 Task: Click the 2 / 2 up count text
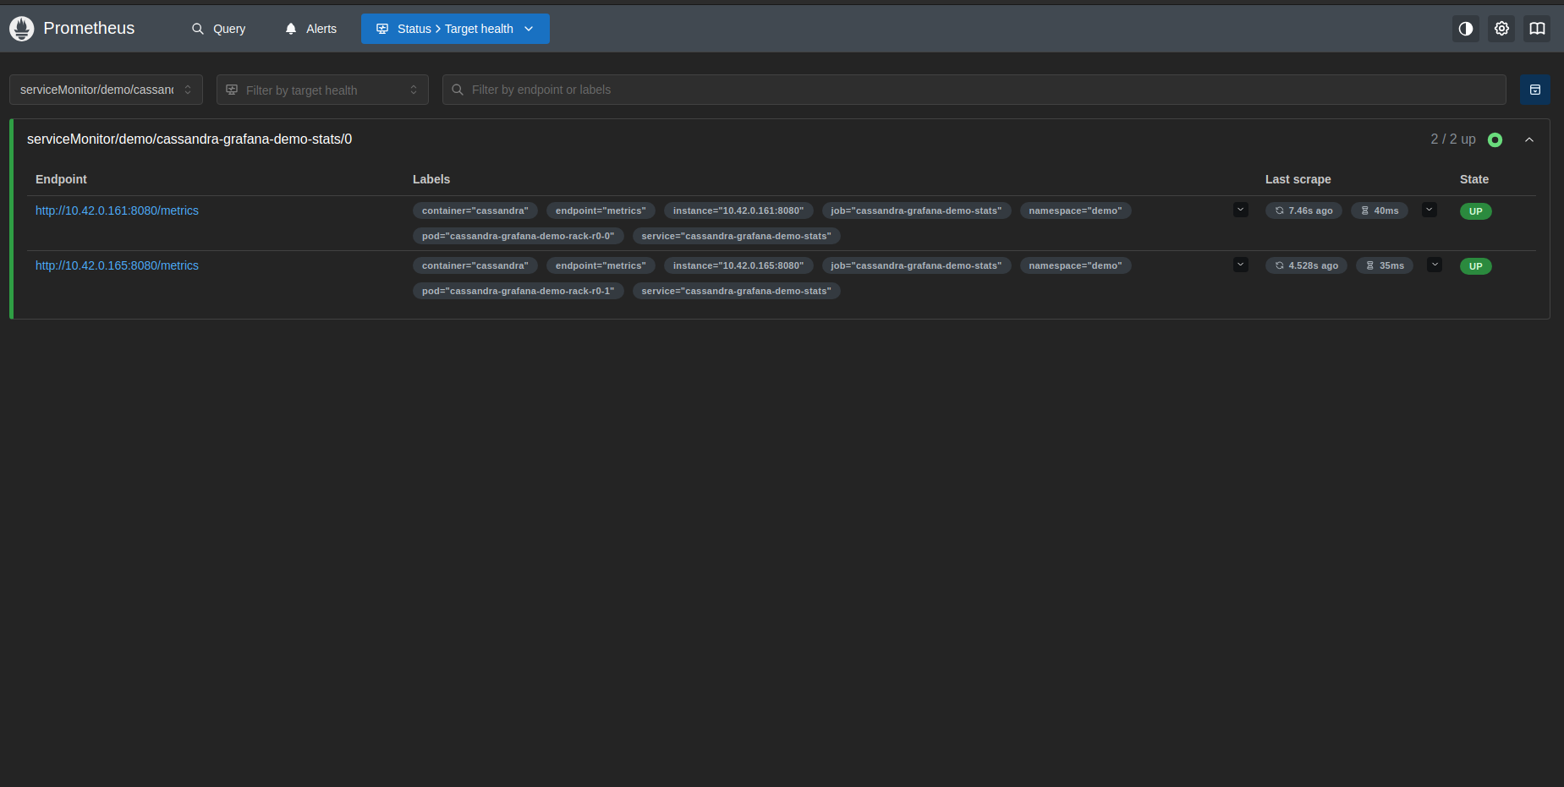pos(1453,139)
